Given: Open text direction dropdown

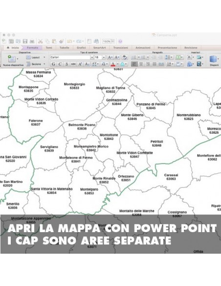Looking at the screenshot, I should (170, 64).
